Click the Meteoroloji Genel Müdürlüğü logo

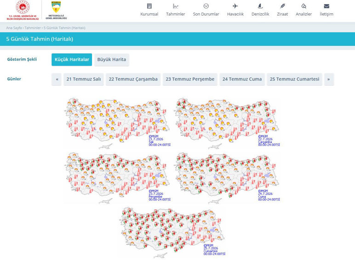tap(56, 10)
